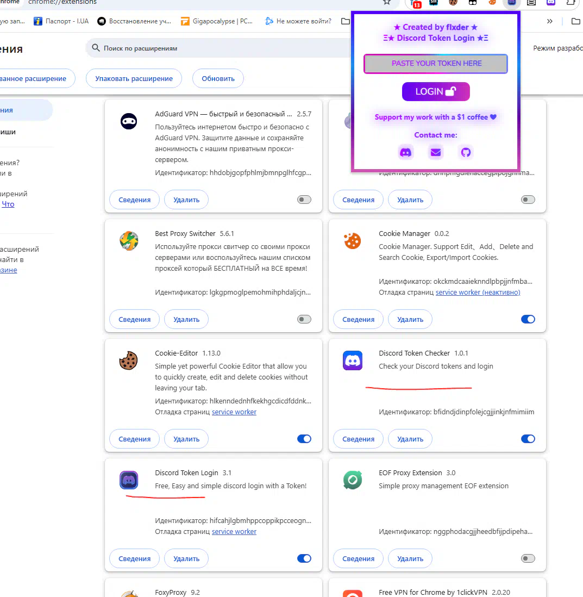Image resolution: width=583 pixels, height=597 pixels.
Task: Disable the Cookie Manager extension
Action: point(528,319)
